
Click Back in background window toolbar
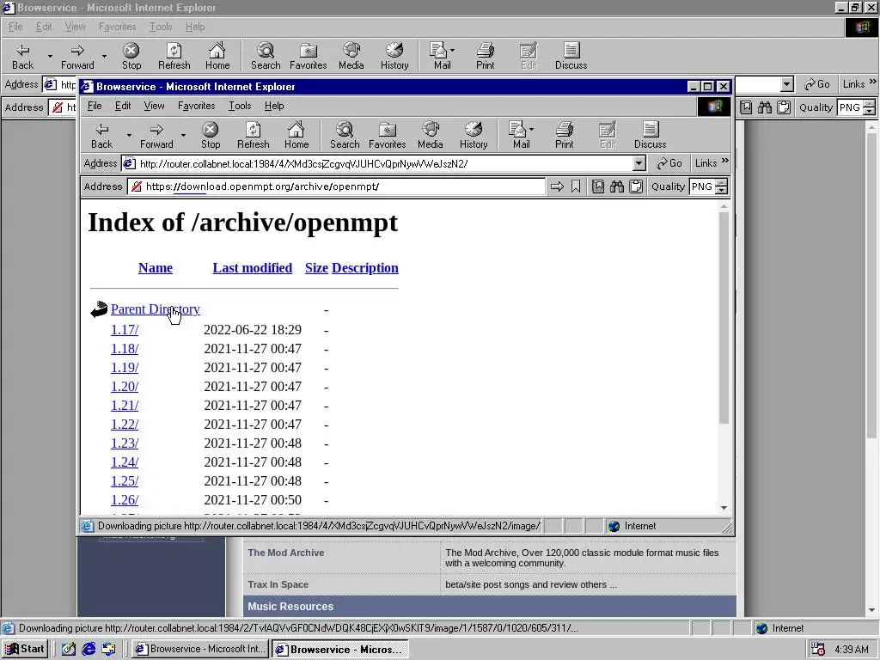22,56
